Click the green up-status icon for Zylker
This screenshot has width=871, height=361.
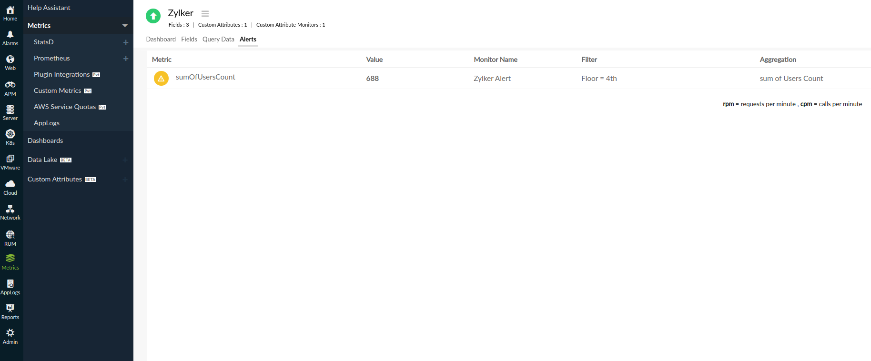point(153,16)
